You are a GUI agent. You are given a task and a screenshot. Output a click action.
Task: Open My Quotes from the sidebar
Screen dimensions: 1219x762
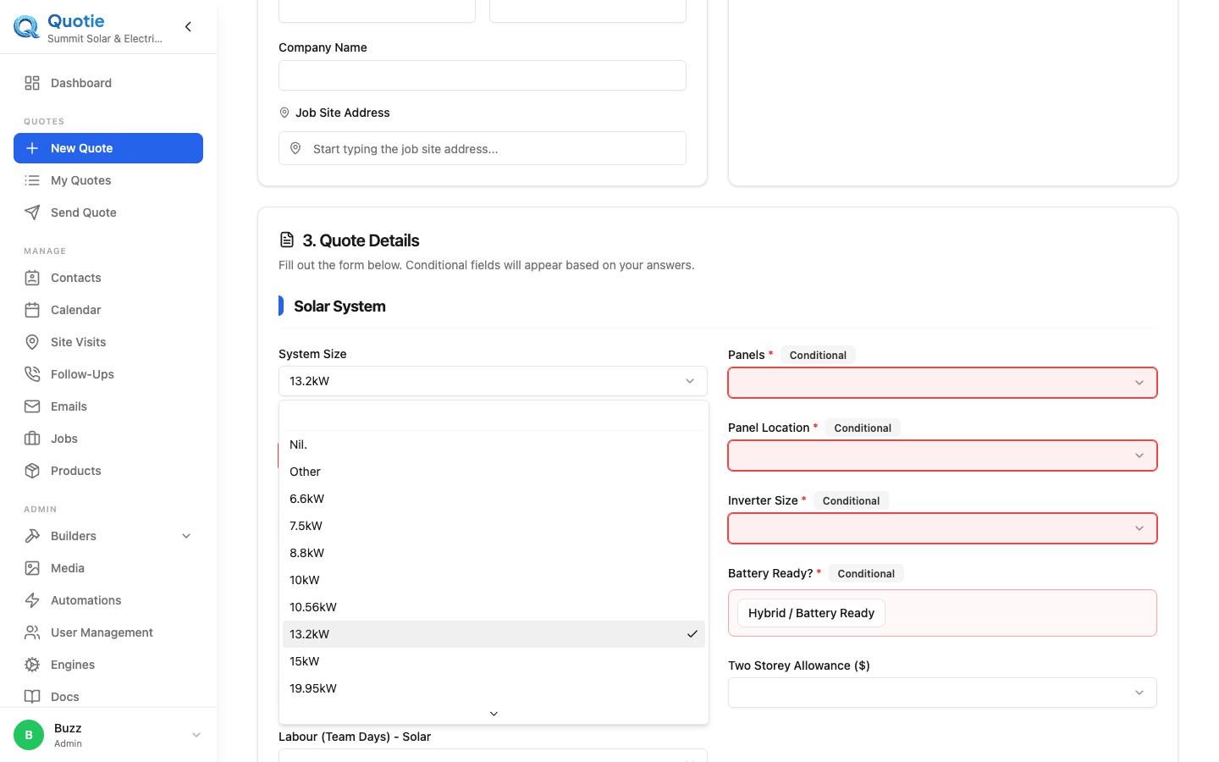(108, 180)
